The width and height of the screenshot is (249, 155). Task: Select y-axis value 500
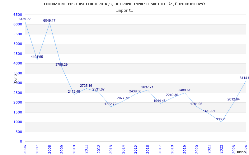click(19, 132)
